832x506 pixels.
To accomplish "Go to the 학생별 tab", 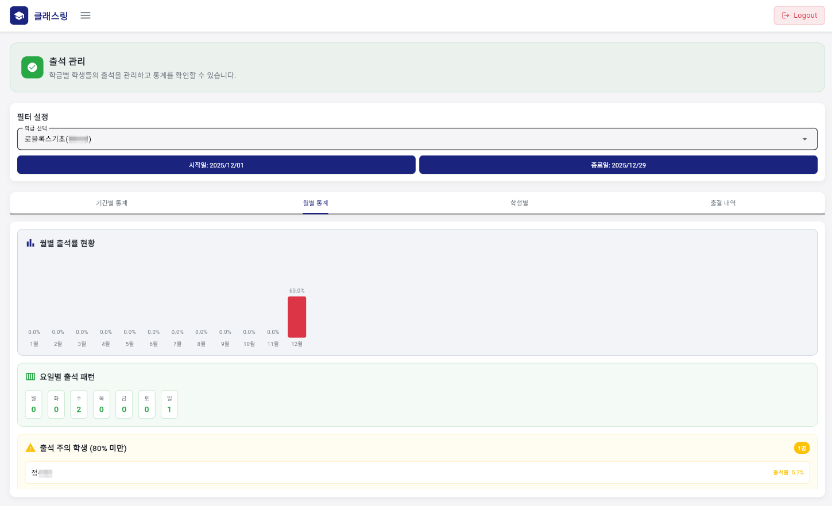I will click(x=519, y=203).
